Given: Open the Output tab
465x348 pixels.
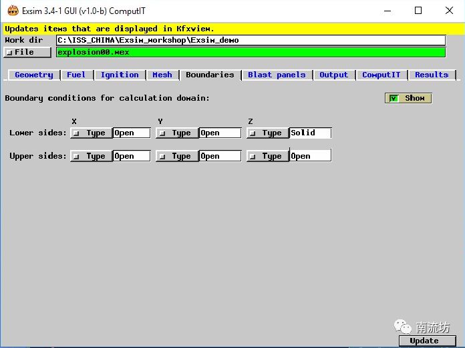Looking at the screenshot, I should click(x=333, y=75).
